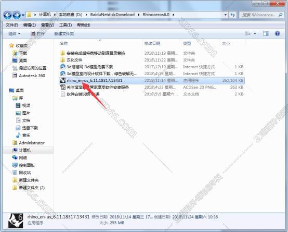Click the folder icon in address bar
This screenshot has width=288, height=232.
point(29,15)
